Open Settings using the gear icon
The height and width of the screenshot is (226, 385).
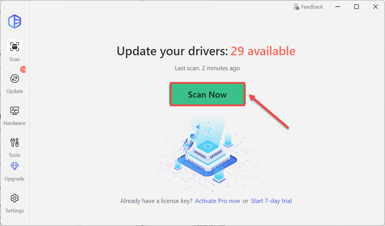[x=14, y=198]
